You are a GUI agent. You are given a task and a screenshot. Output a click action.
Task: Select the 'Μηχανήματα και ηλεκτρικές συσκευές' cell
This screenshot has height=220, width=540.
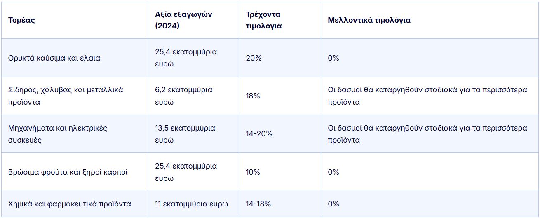pos(58,134)
